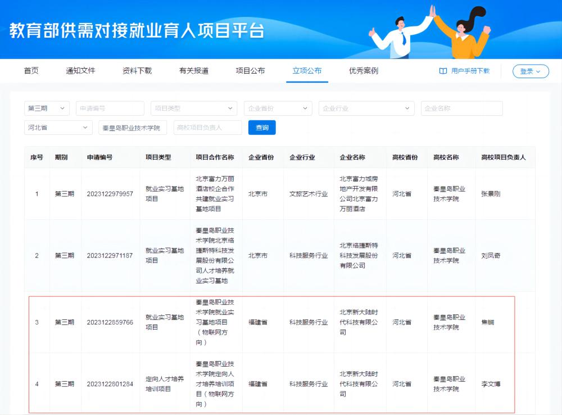Open the 企业省份 dropdown
The height and width of the screenshot is (415, 562).
point(278,109)
